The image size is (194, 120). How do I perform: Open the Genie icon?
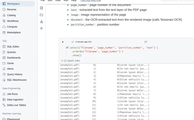pyautogui.click(x=4, y=63)
